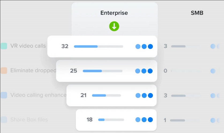
Task: Click the Enterprise progress bar in the row showing 18
Action: (111, 120)
